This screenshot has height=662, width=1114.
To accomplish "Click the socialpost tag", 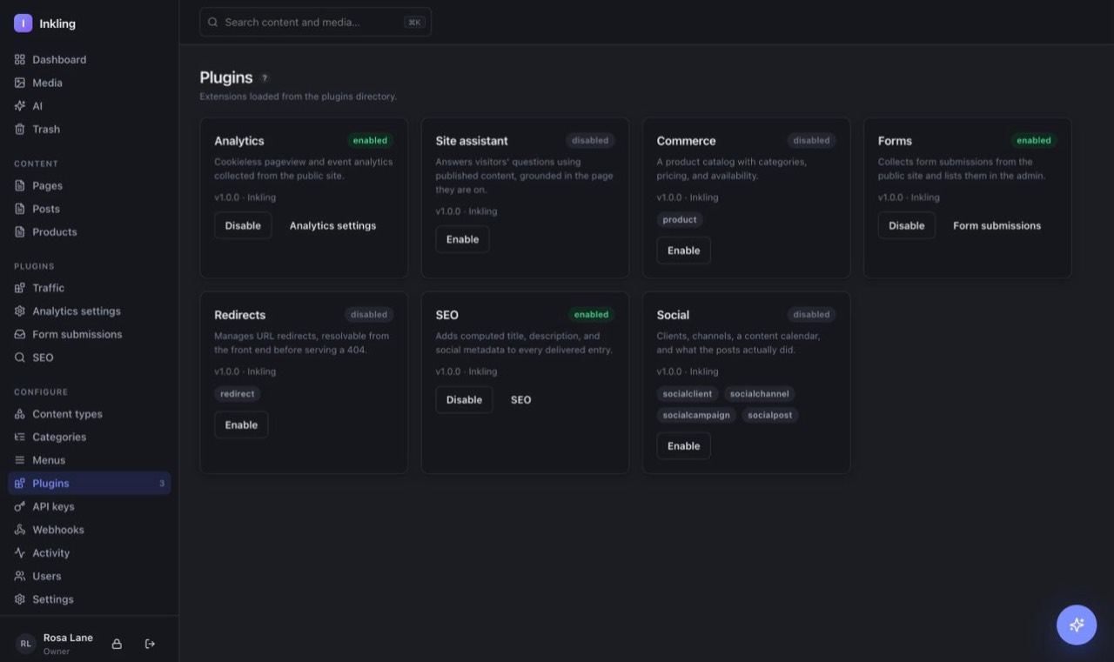I will click(770, 416).
